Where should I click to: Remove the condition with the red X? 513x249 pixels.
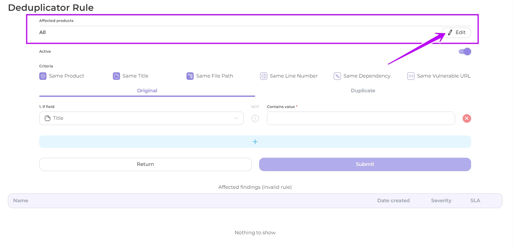(x=467, y=118)
